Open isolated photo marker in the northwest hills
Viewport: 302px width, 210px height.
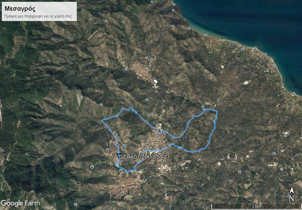click(x=106, y=21)
